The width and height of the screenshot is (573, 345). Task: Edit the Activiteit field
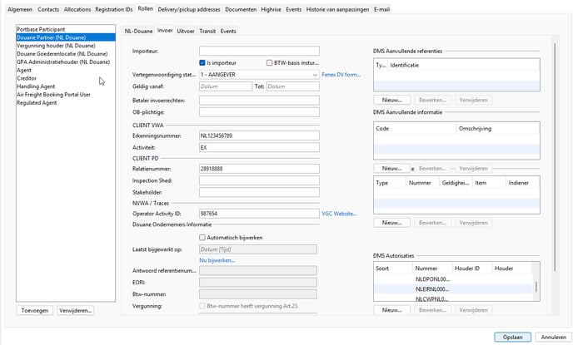click(259, 148)
